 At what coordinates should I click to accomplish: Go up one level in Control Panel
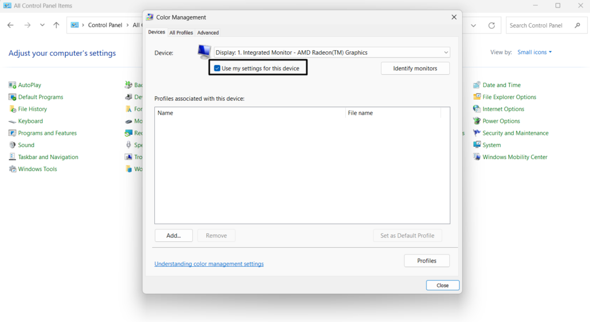click(x=56, y=25)
